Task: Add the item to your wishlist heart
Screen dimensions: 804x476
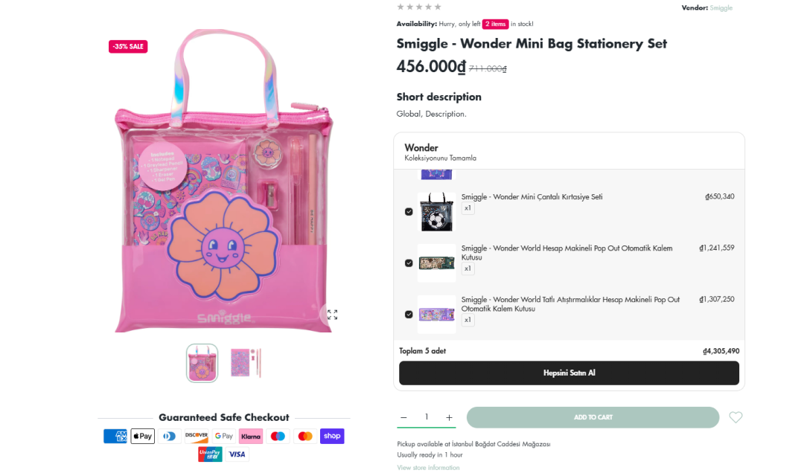Action: 736,417
